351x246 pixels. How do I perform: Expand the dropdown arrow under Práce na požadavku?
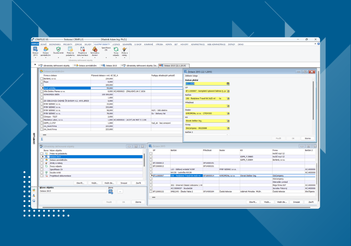point(70,58)
